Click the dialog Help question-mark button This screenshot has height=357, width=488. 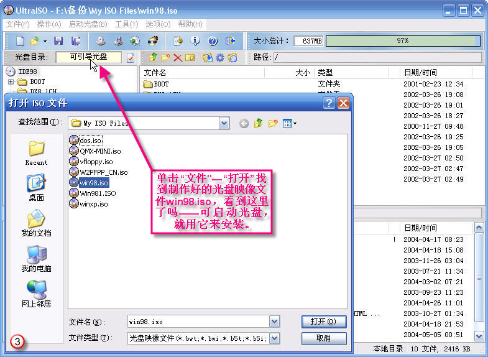pyautogui.click(x=329, y=103)
